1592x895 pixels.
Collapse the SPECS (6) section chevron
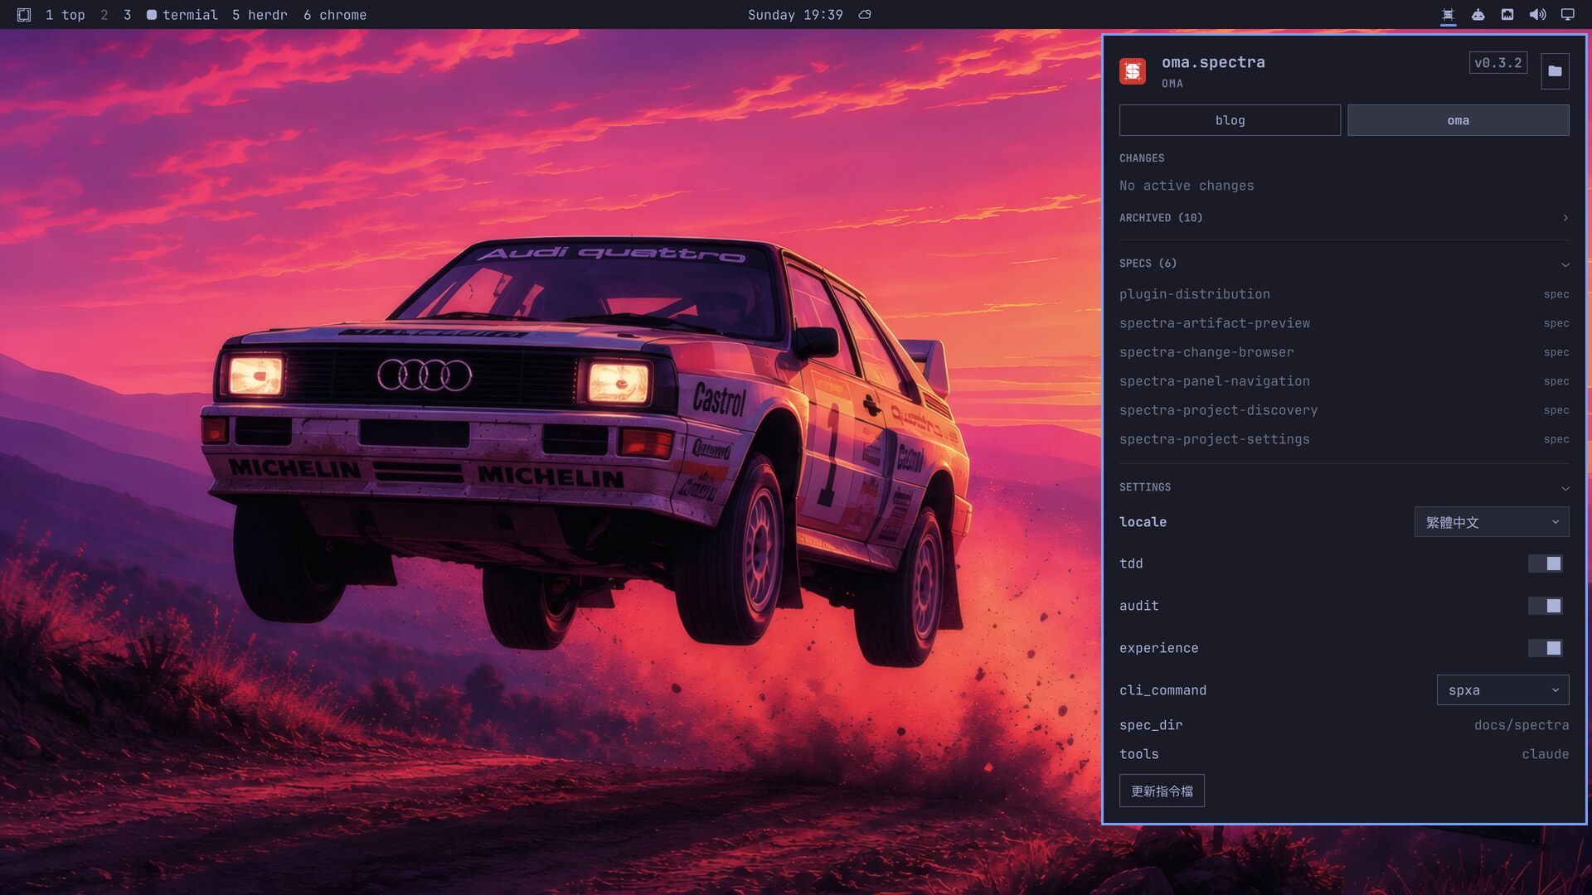[1565, 264]
